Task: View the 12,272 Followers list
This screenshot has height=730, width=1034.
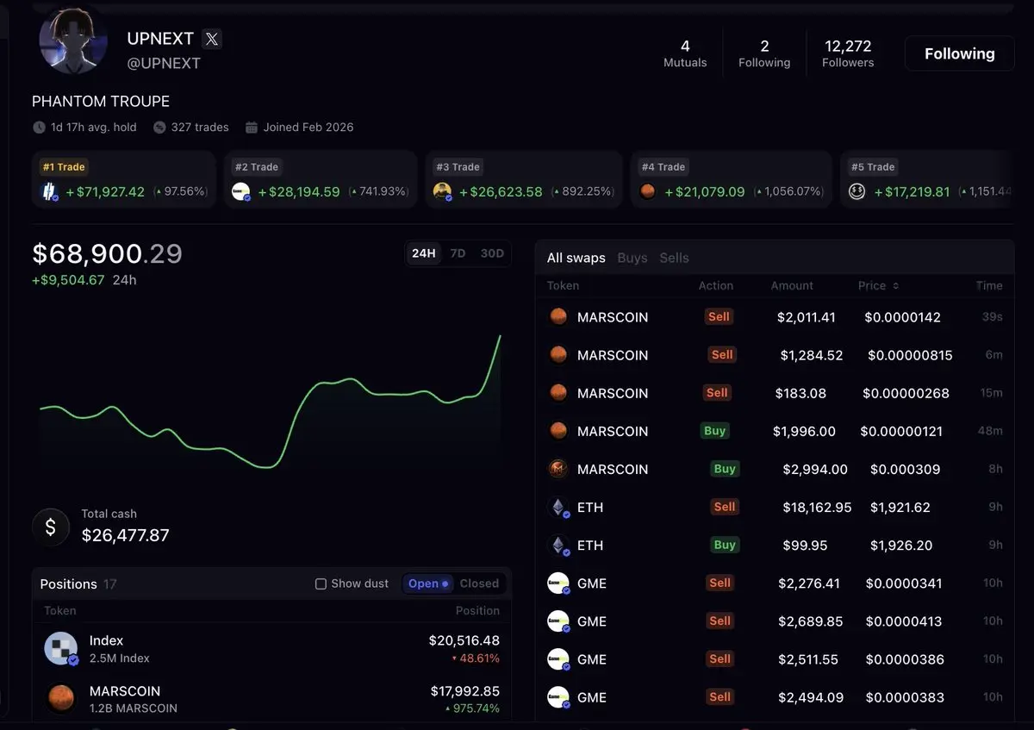Action: (848, 53)
